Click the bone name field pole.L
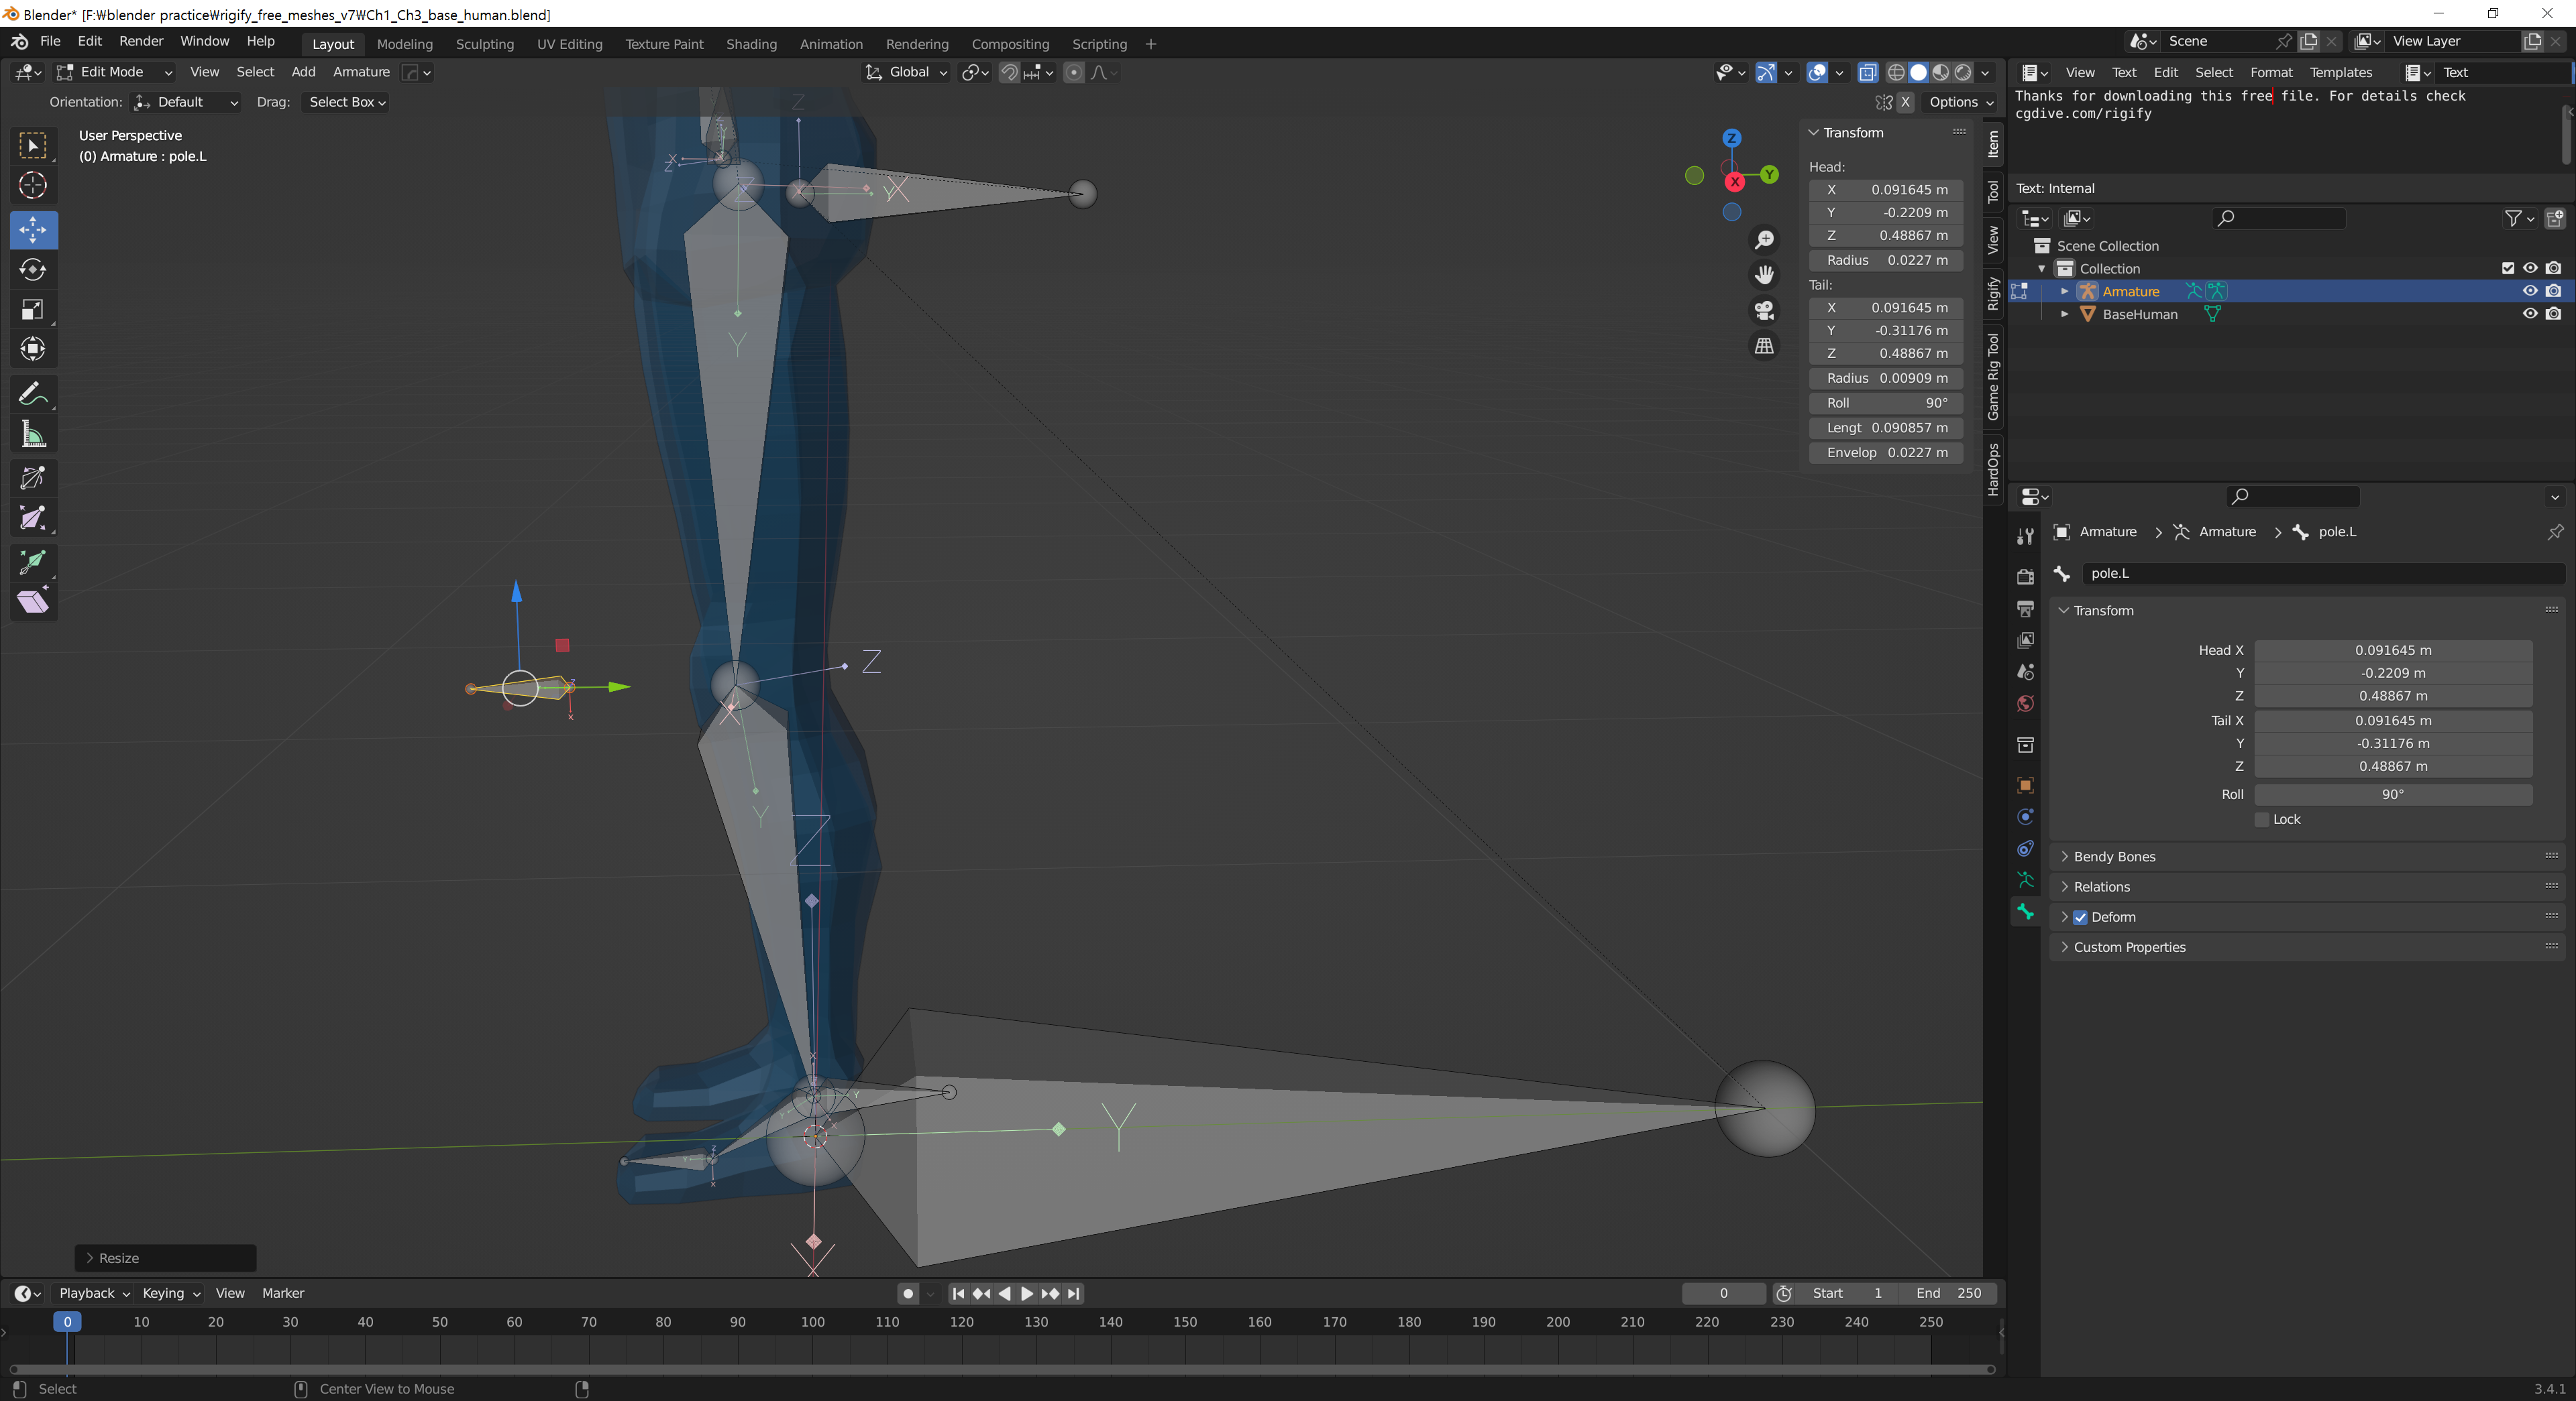This screenshot has width=2576, height=1401. pyautogui.click(x=2320, y=574)
